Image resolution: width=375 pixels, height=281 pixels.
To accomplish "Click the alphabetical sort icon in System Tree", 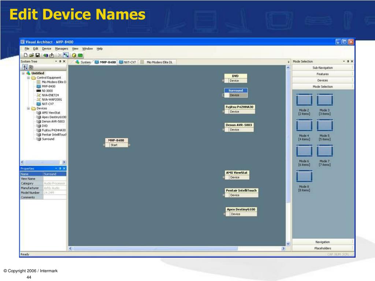I will tap(25, 67).
